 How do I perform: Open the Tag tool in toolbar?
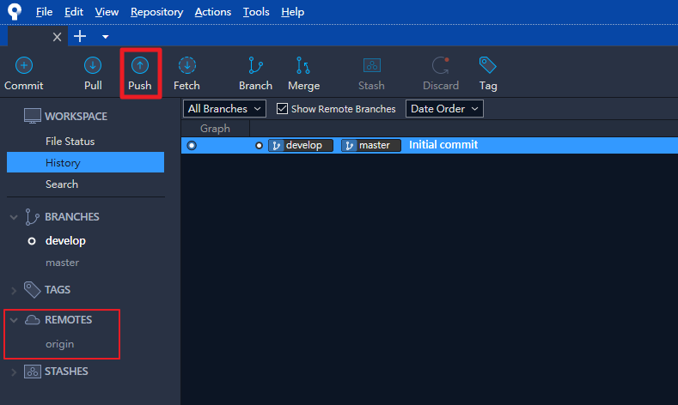[488, 66]
